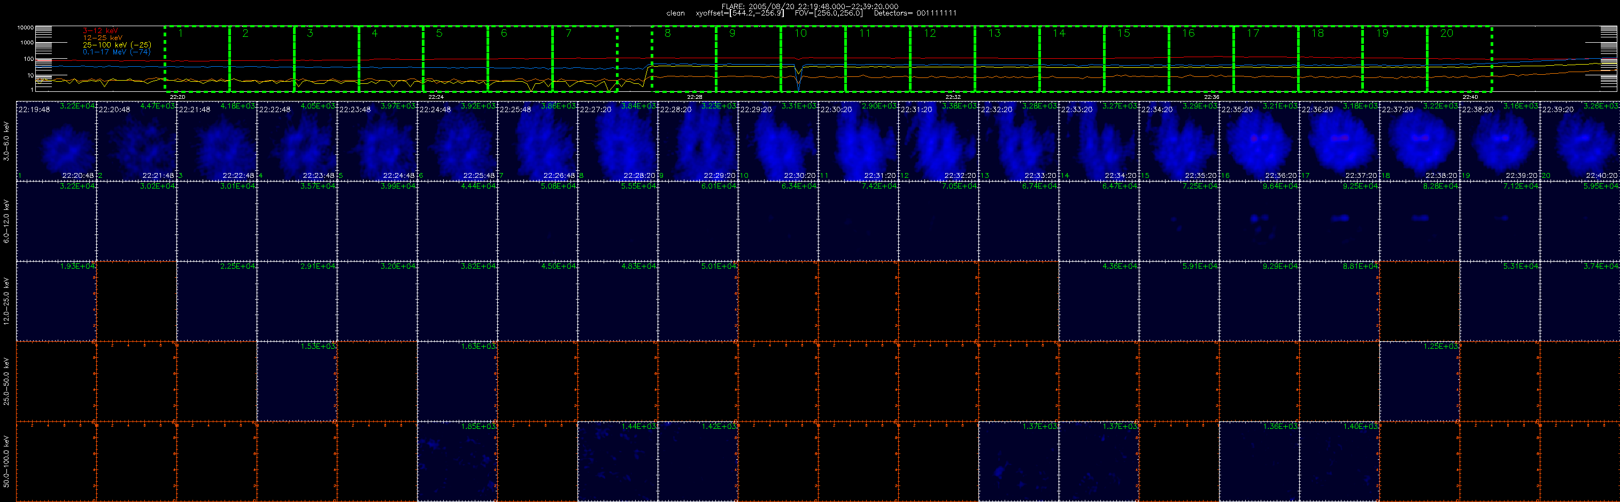Open the 3-6 keV image starting 22:36:20

[1339, 141]
